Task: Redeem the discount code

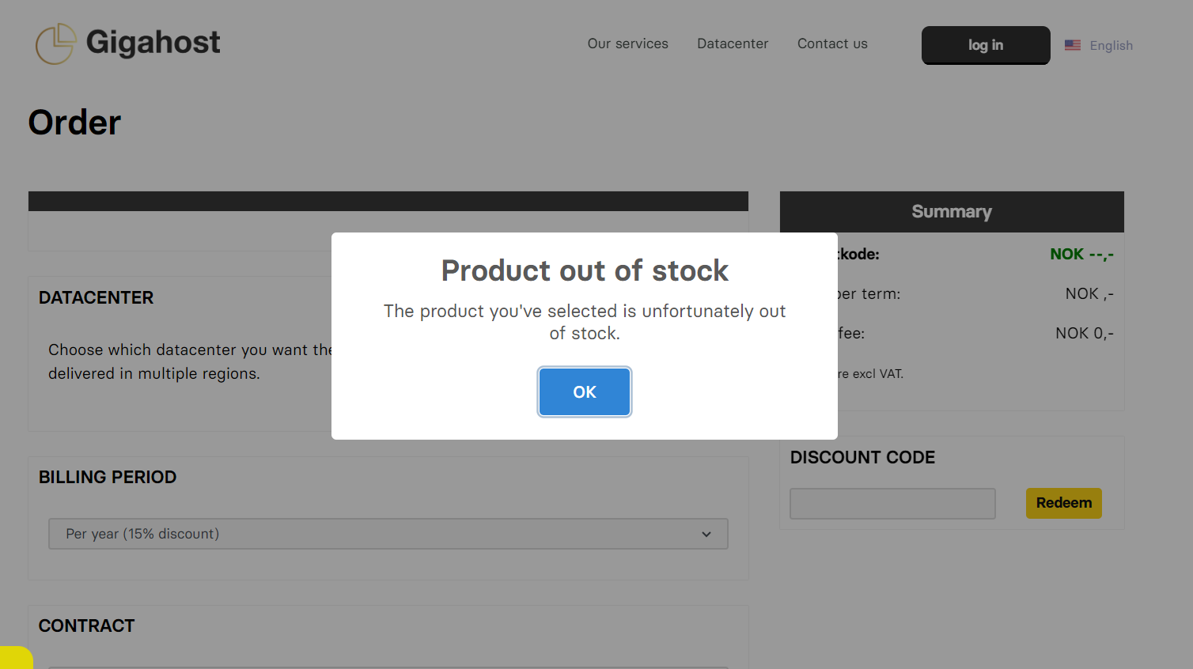Action: pos(1064,503)
